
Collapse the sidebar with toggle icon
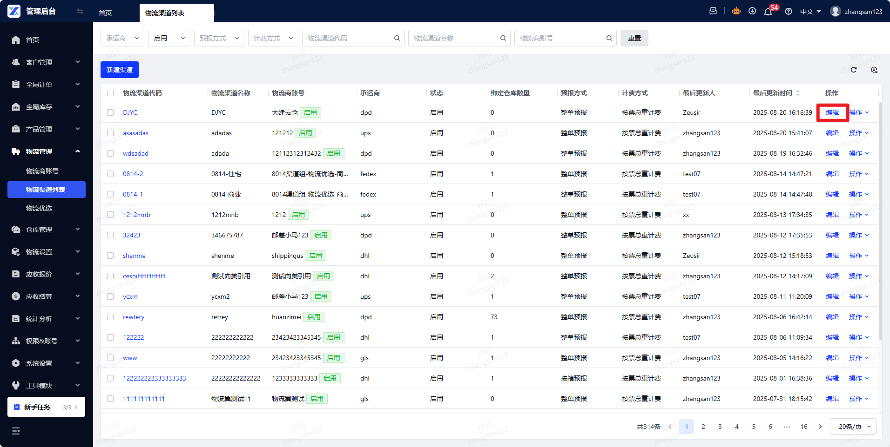[80, 11]
